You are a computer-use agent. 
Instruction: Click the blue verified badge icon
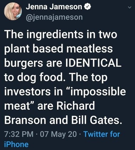coord(87,7)
